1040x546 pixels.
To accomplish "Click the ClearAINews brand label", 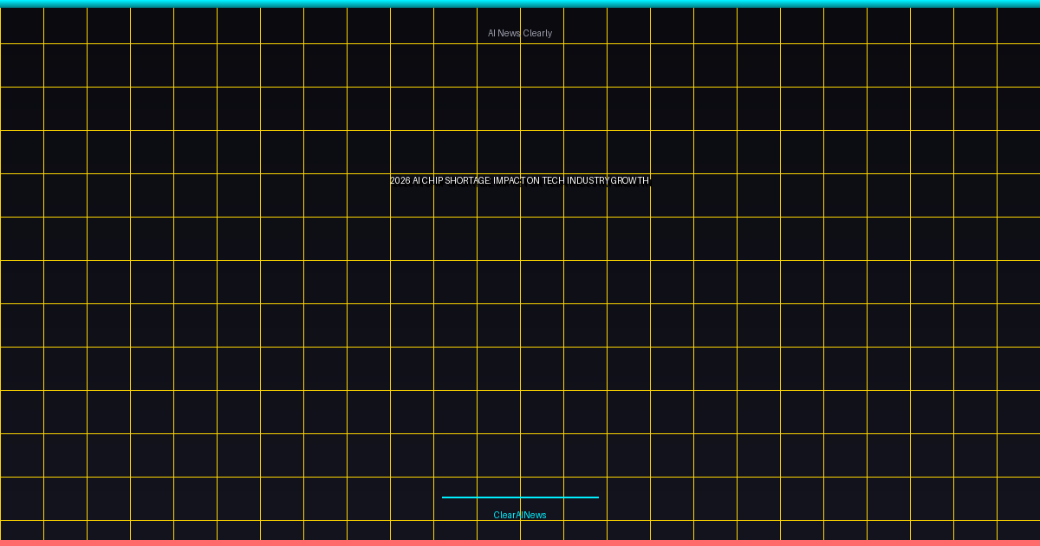I will [x=520, y=515].
